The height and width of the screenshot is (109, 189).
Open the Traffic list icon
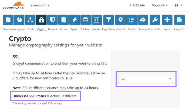click(x=132, y=20)
